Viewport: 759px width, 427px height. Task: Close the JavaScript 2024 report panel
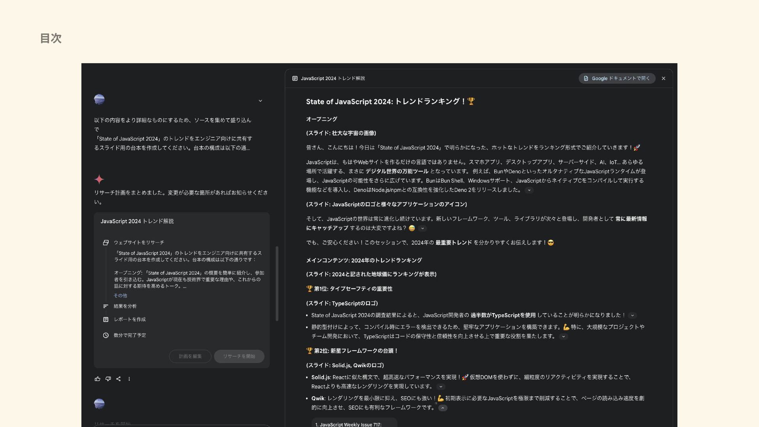663,78
